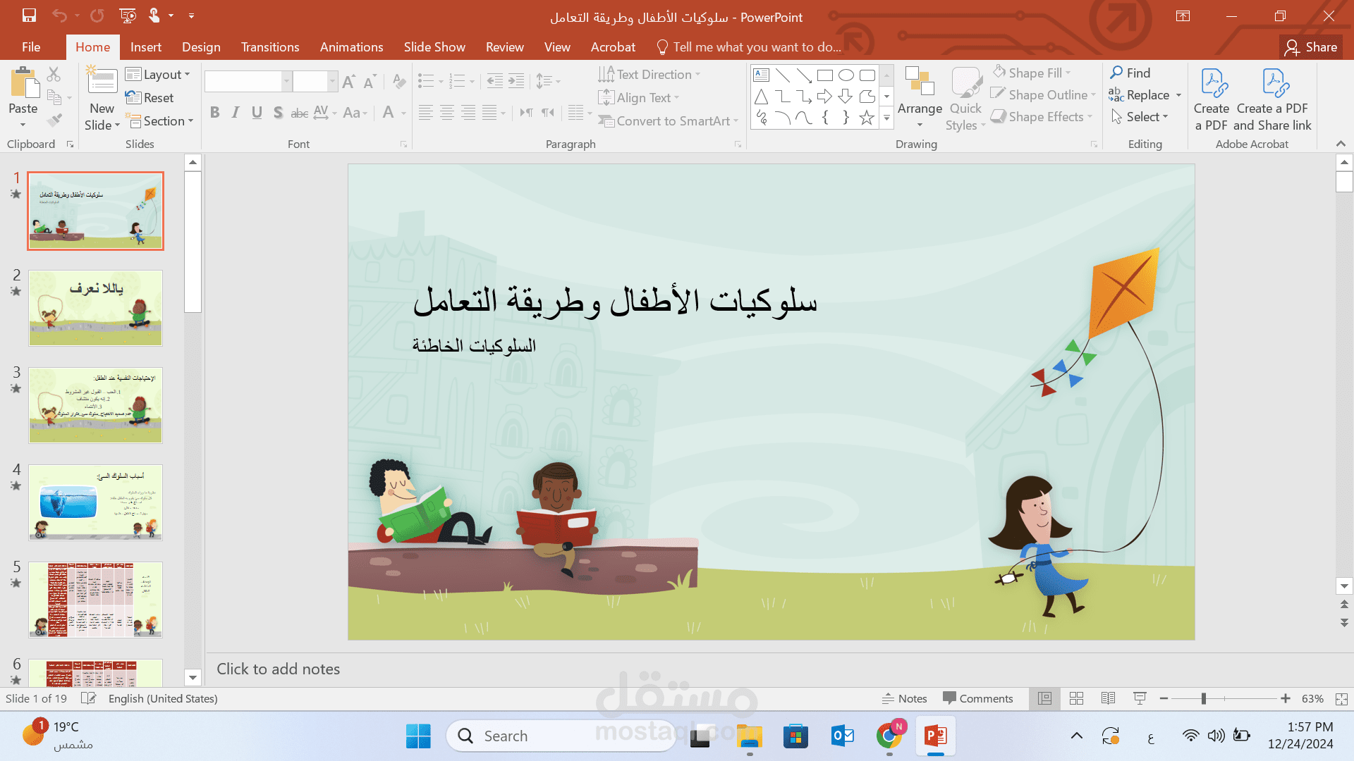Start Slide Show from status bar icon
This screenshot has width=1354, height=761.
pos(1140,698)
